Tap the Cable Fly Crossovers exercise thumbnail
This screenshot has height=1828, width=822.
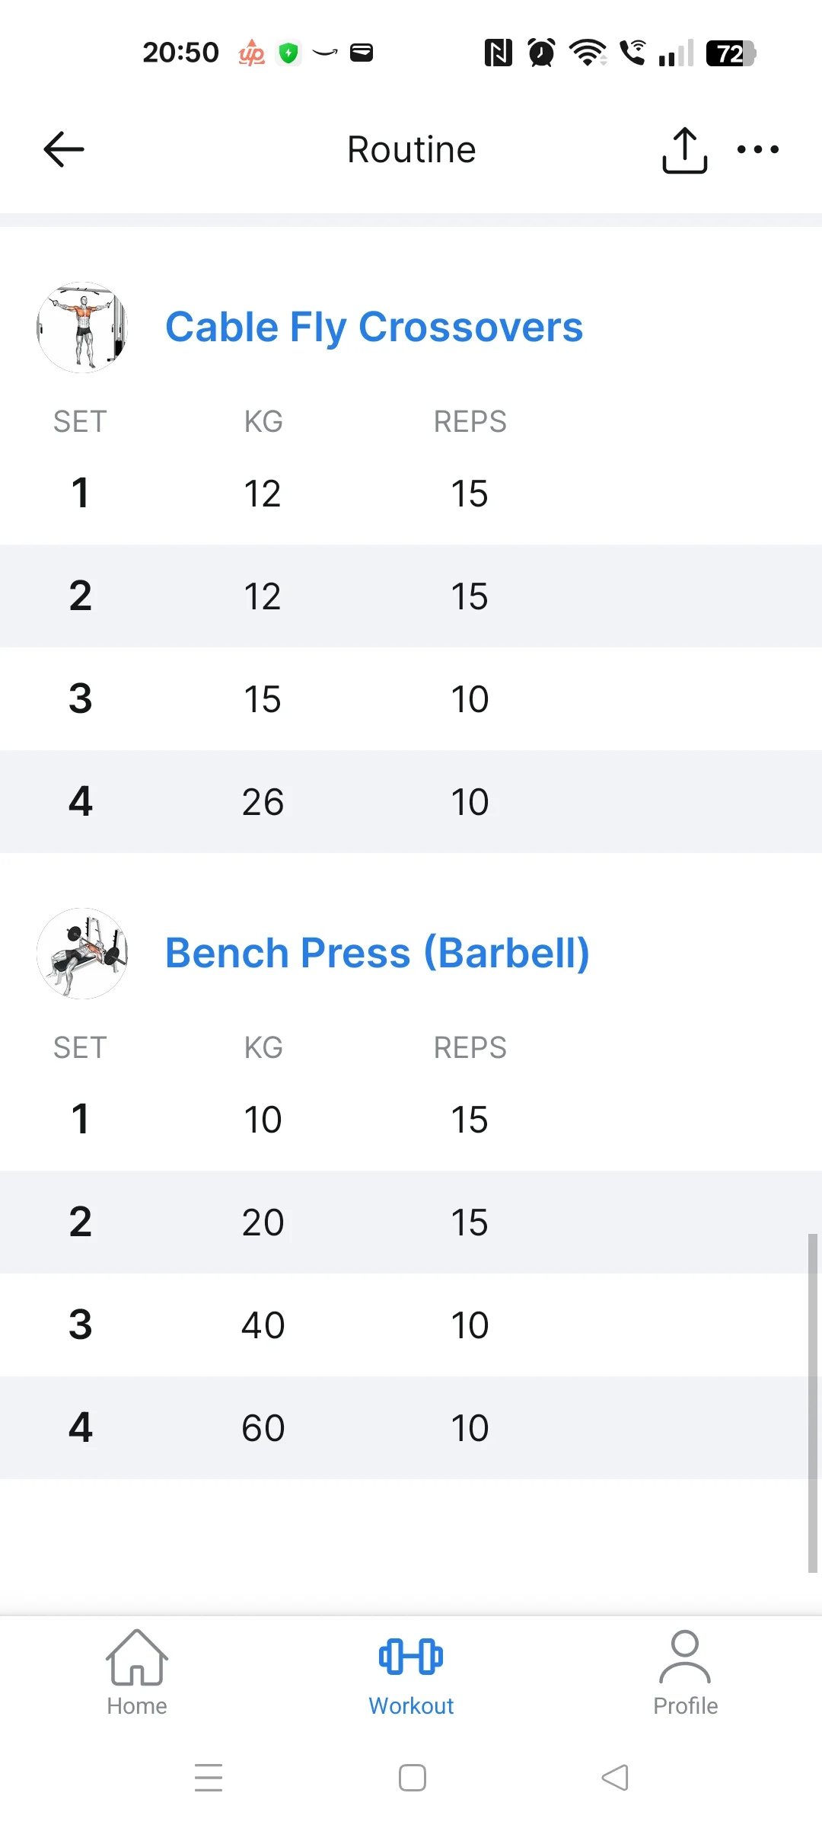82,328
